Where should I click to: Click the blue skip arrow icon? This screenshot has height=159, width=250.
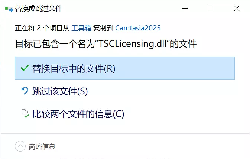(25, 91)
